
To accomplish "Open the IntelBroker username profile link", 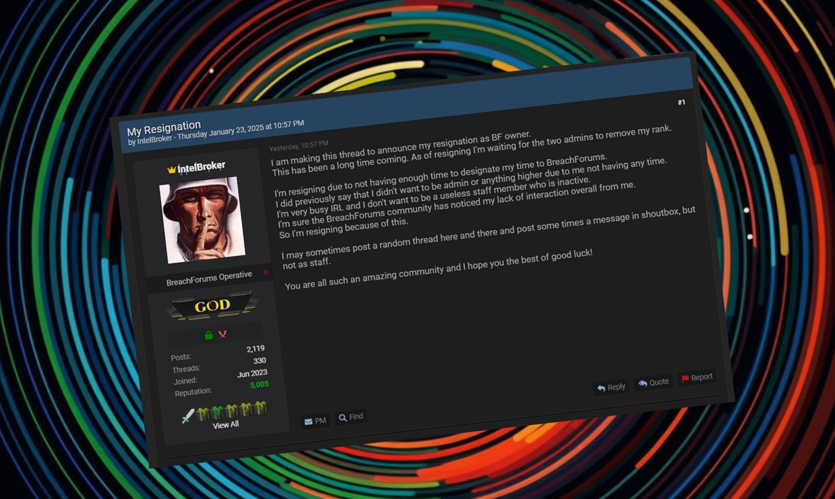I will (x=202, y=167).
